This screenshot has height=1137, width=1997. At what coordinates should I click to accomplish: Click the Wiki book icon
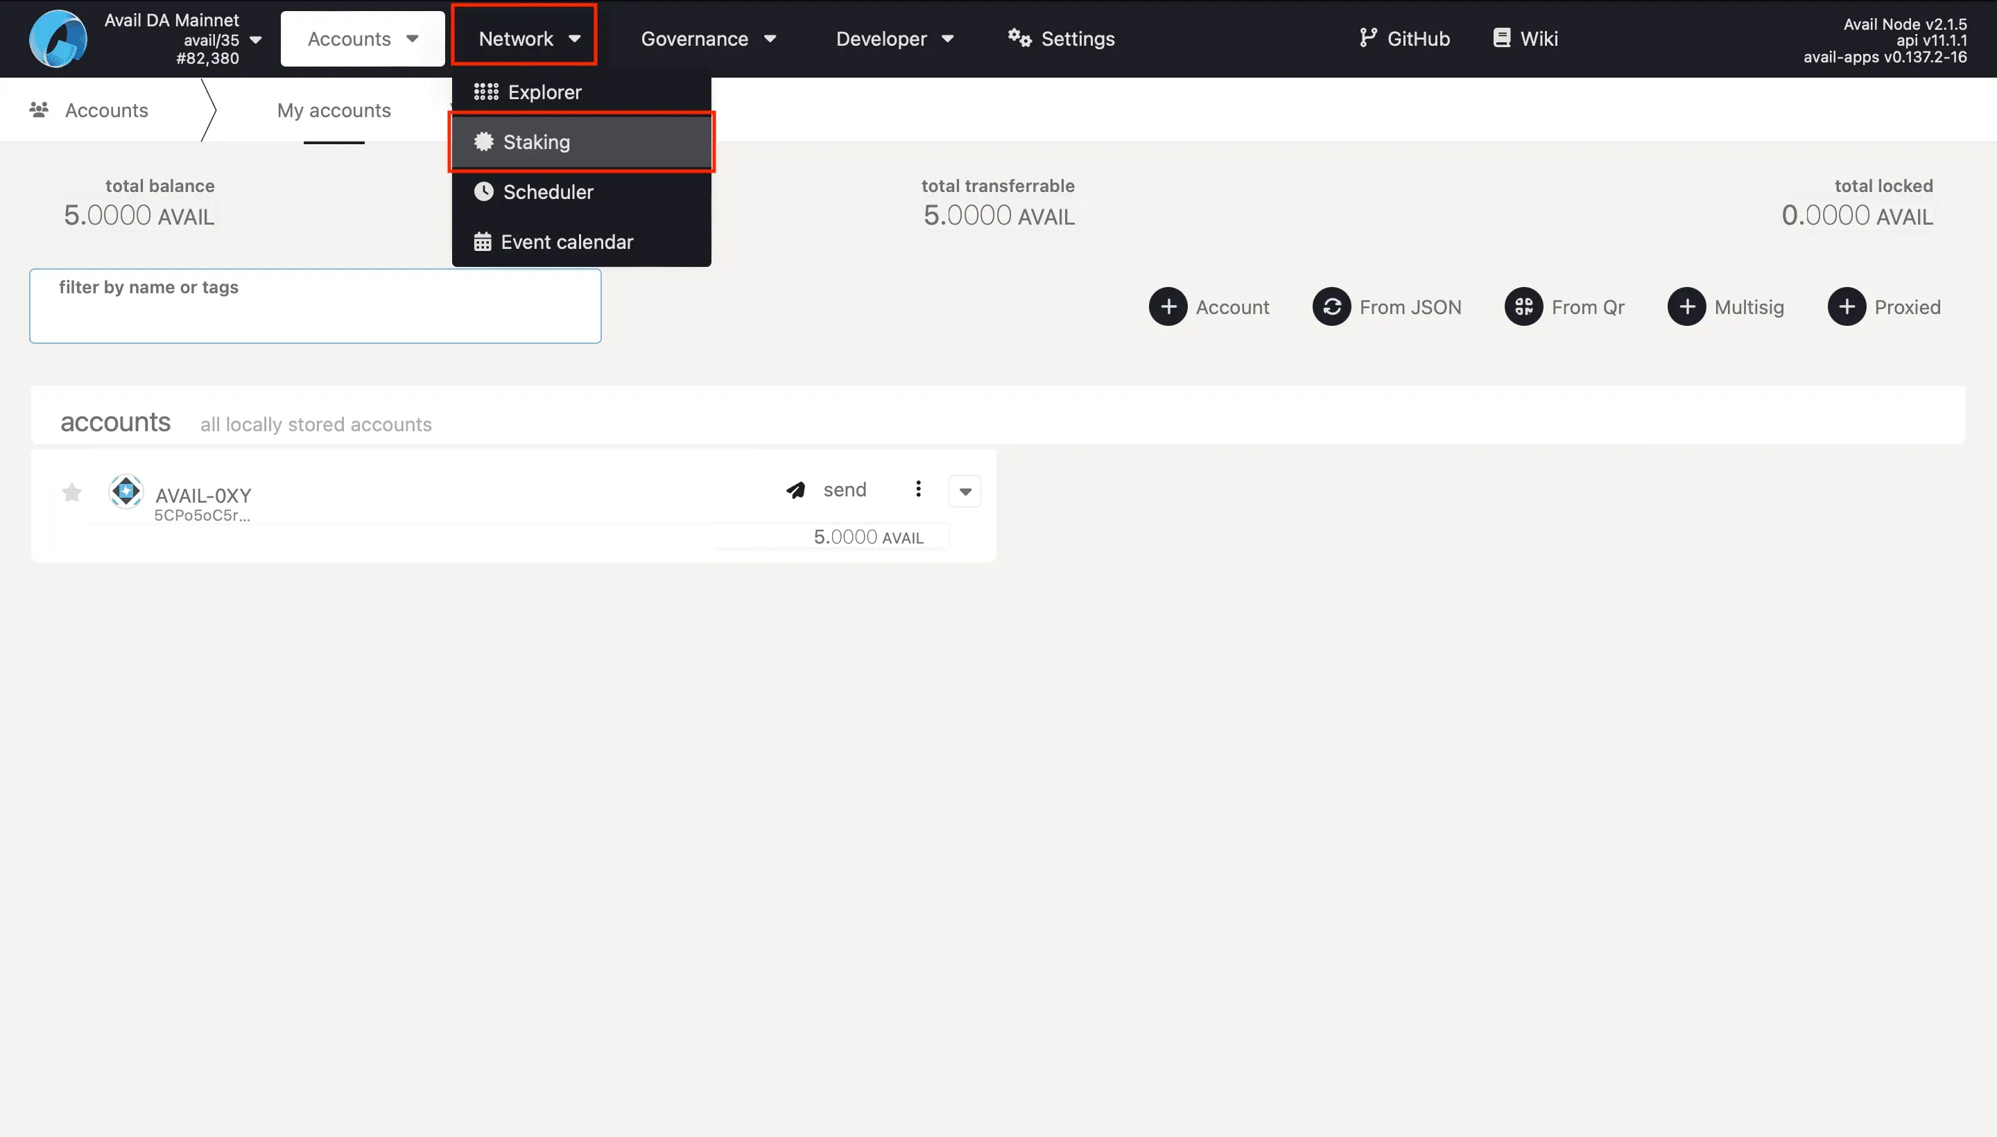[1501, 37]
